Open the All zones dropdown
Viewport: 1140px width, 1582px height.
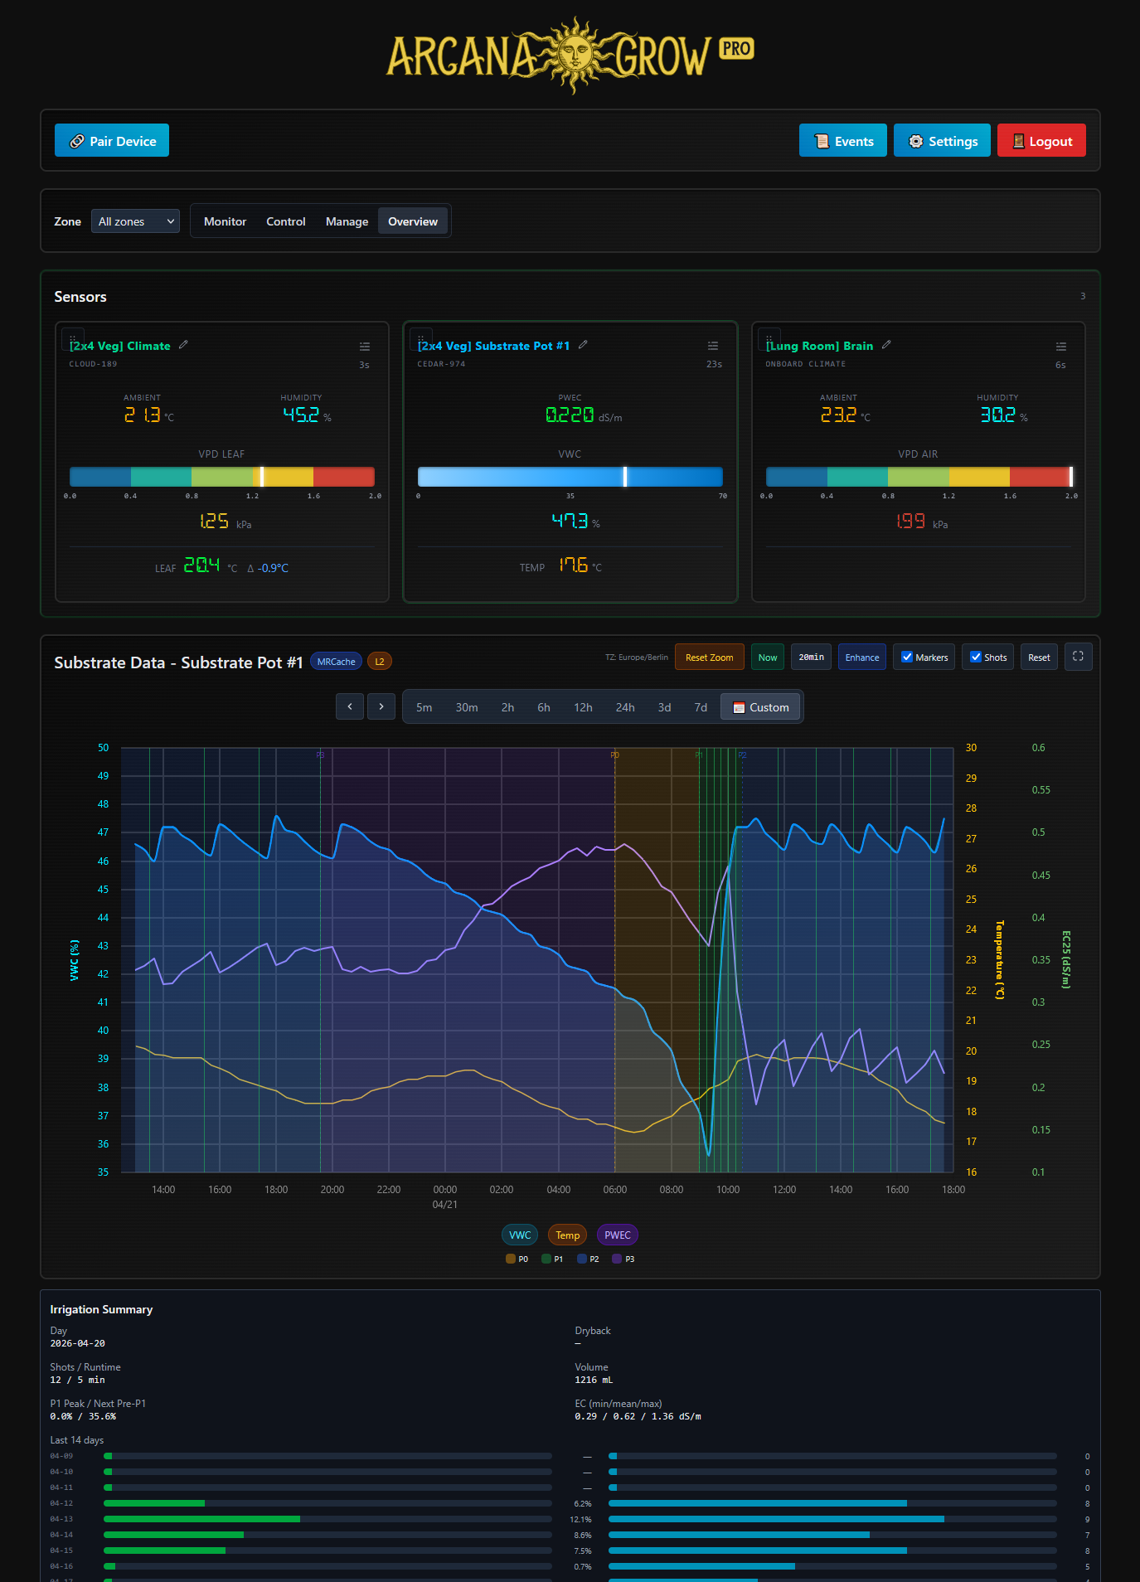pyautogui.click(x=135, y=221)
